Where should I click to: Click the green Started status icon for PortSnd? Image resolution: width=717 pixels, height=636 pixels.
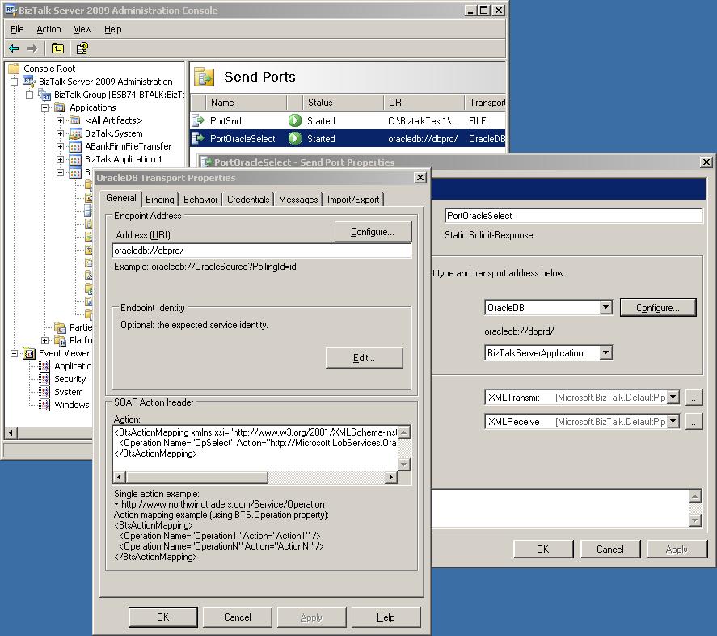click(295, 120)
